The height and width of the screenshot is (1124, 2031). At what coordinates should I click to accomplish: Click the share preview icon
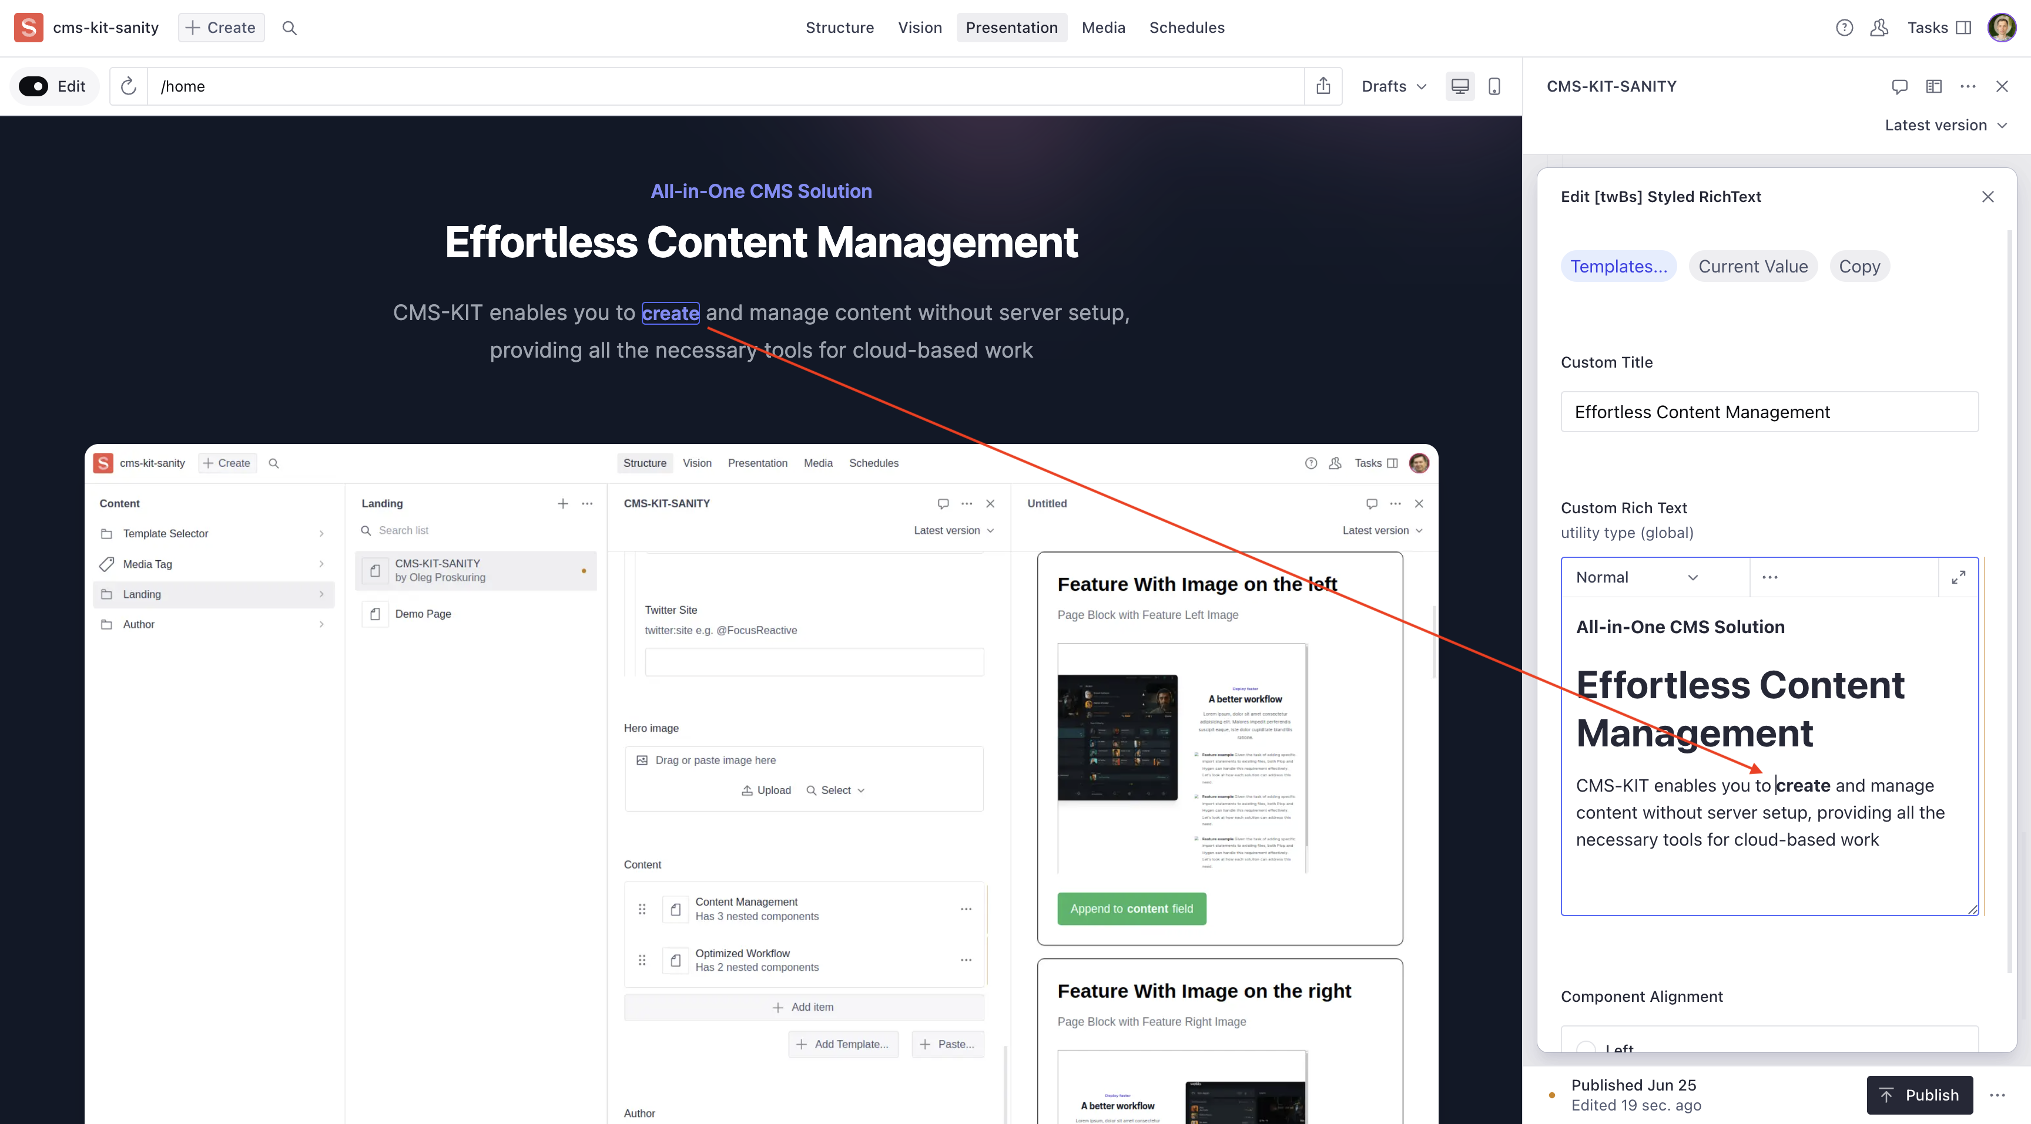coord(1323,86)
